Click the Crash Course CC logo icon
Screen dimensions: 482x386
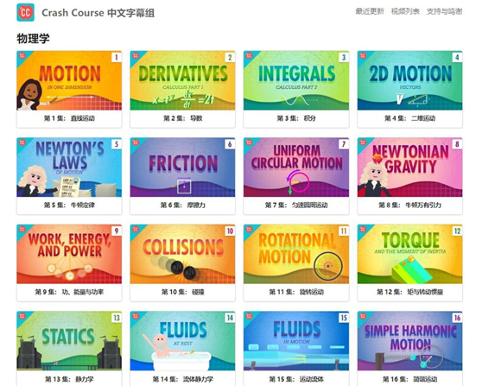(x=26, y=13)
